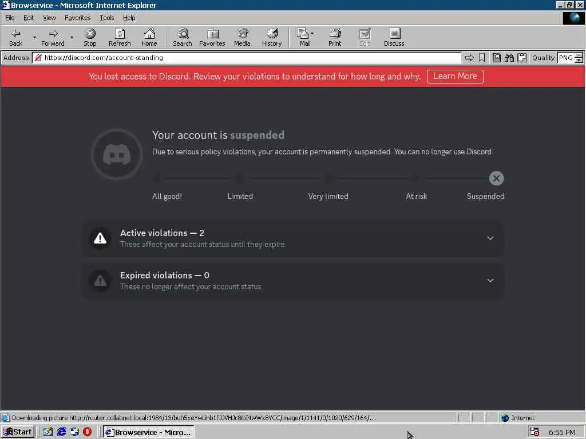
Task: Click the Discord logo avatar circle
Action: 117,154
